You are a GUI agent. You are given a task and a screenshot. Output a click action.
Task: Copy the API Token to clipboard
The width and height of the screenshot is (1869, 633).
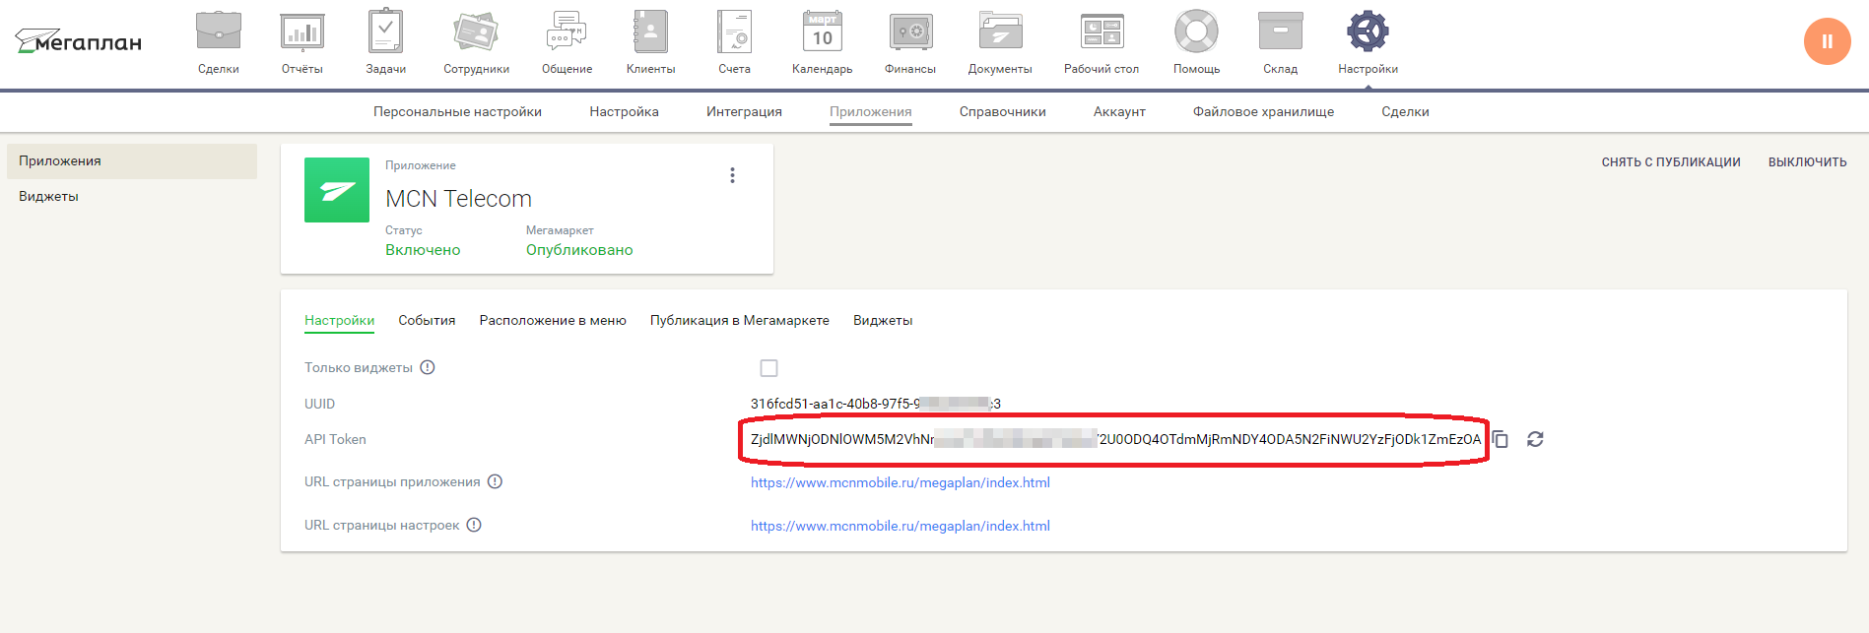[x=1501, y=439]
